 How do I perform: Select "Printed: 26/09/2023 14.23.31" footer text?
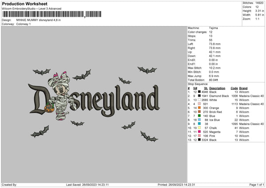click(x=176, y=184)
